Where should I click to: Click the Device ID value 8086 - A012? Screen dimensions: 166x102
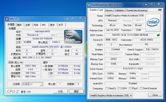[111, 40]
